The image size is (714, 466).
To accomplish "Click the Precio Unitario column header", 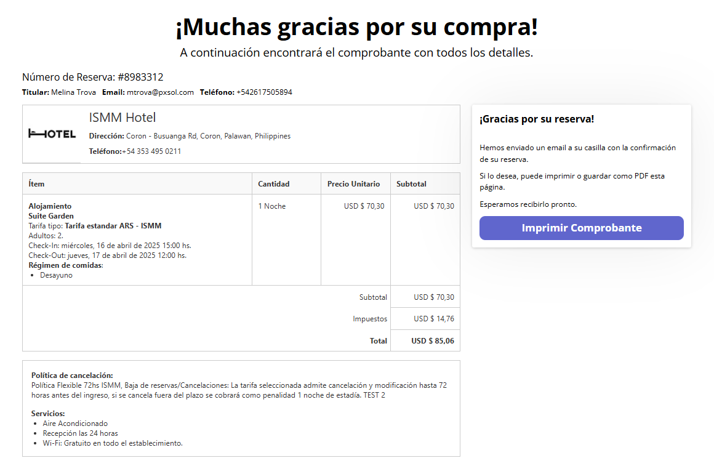I will 353,184.
